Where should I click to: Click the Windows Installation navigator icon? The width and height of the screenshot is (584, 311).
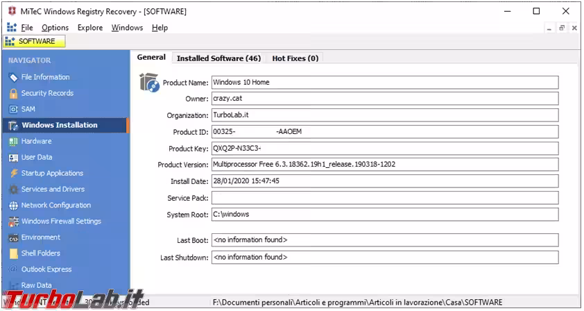click(13, 126)
